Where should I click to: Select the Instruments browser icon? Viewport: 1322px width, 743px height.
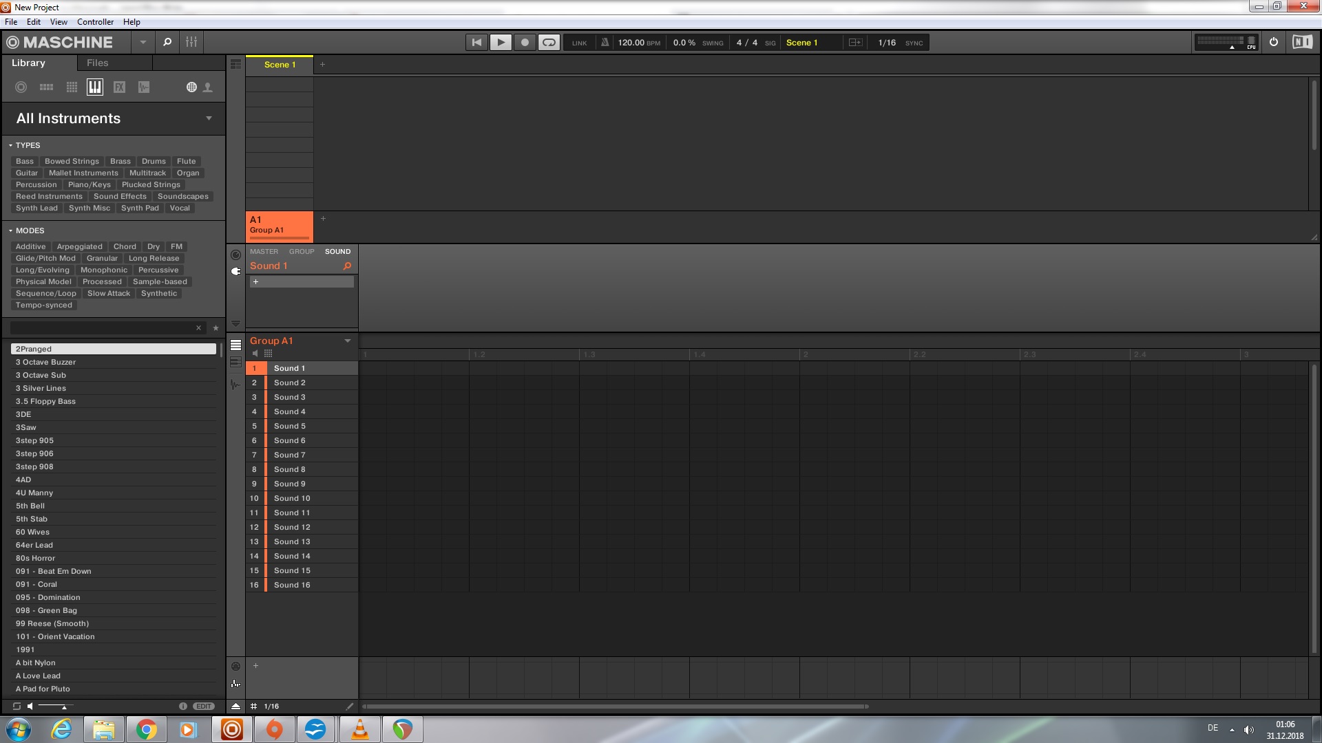pyautogui.click(x=95, y=87)
